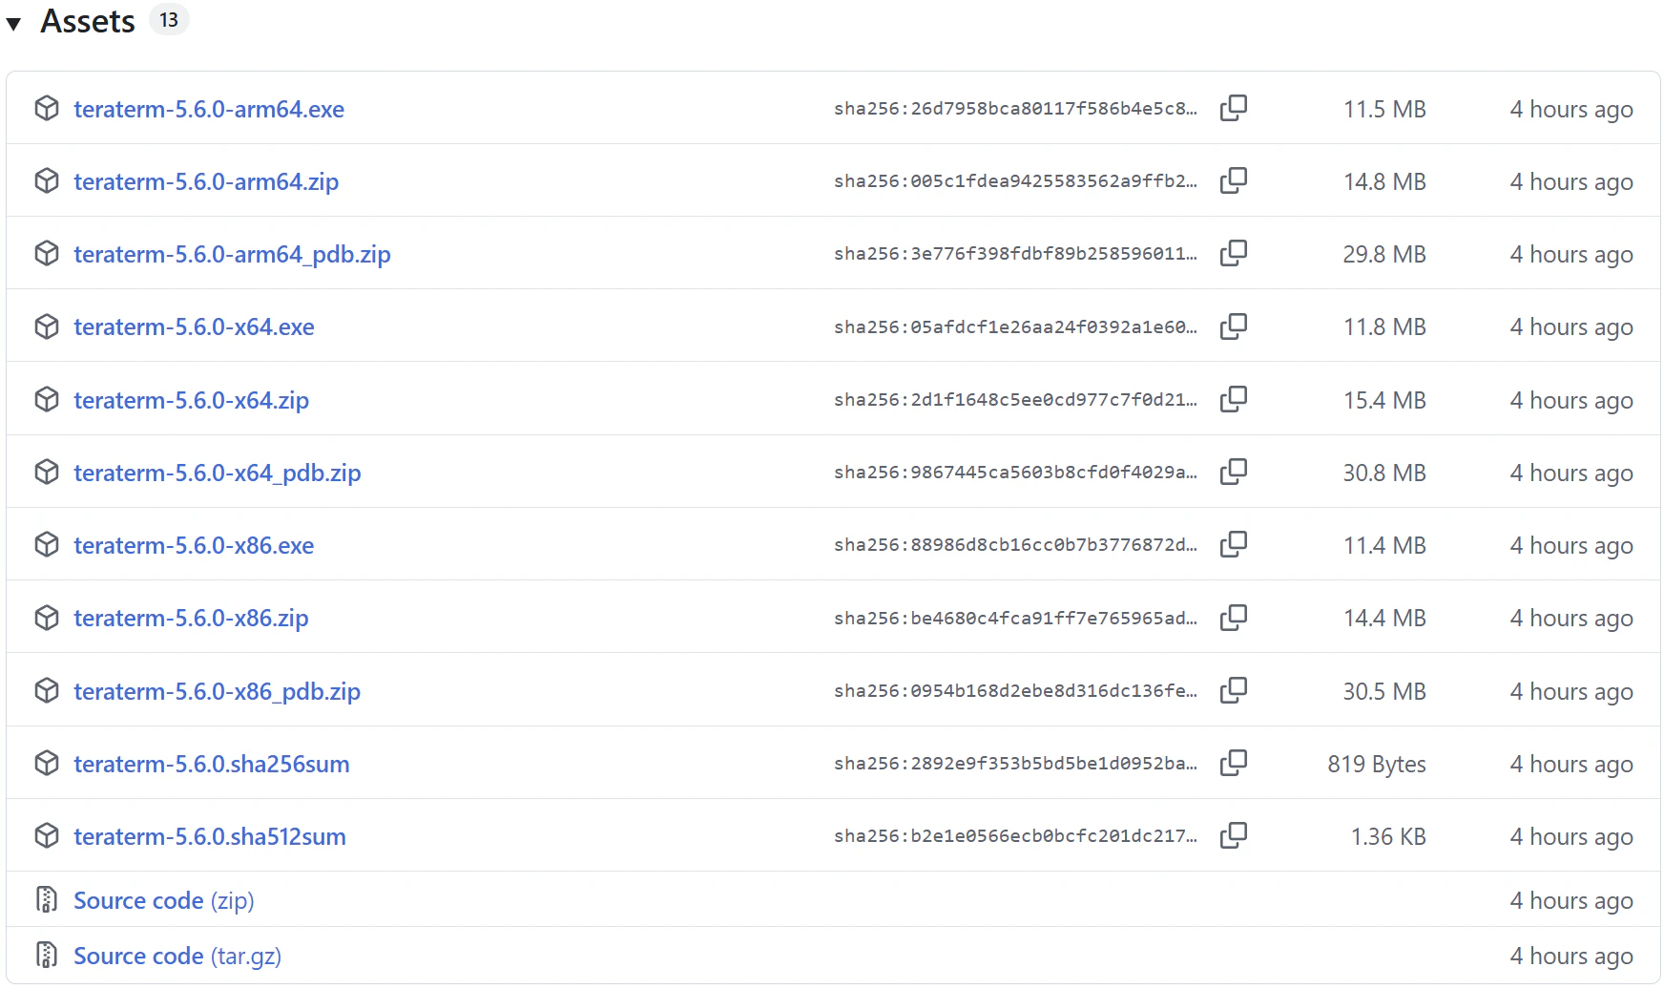1664x989 pixels.
Task: Click the 819 Bytes file size
Action: (1377, 764)
